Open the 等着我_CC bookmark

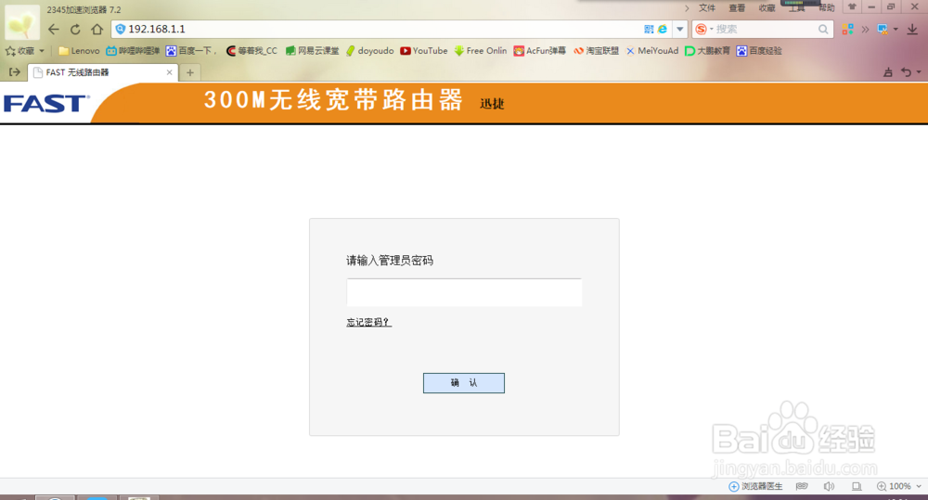coord(252,51)
